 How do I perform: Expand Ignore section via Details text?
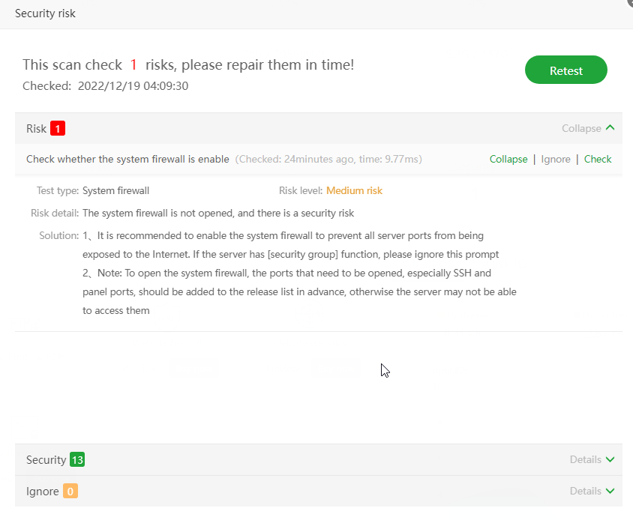[585, 492]
